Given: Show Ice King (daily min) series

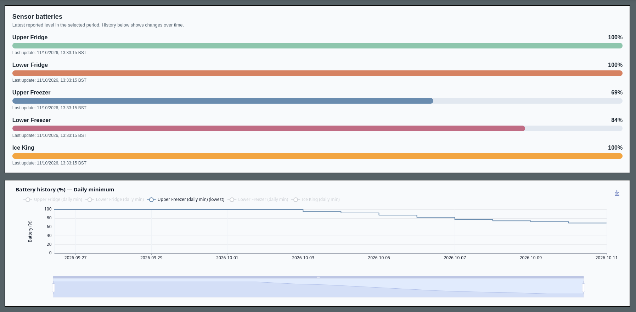Looking at the screenshot, I should pyautogui.click(x=315, y=200).
